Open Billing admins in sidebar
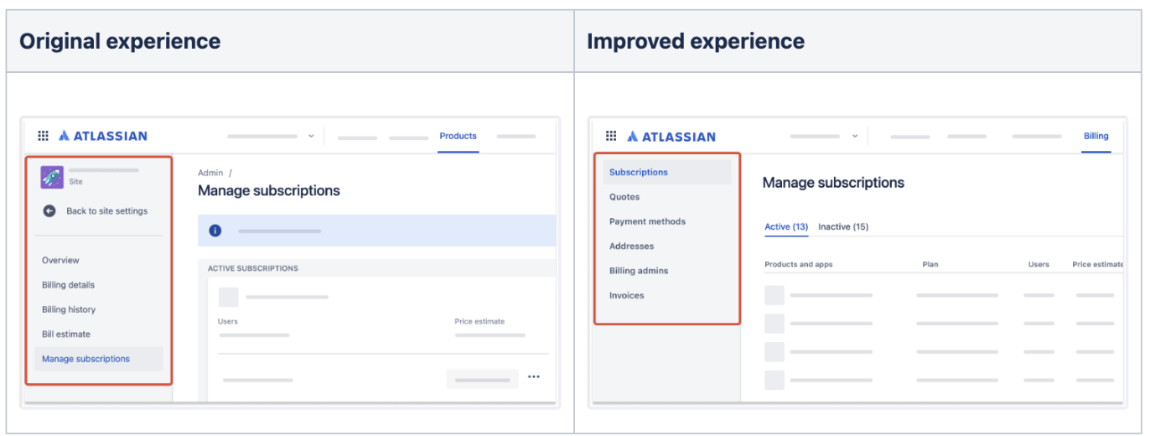Screen dimensions: 1150x436 (x=639, y=271)
